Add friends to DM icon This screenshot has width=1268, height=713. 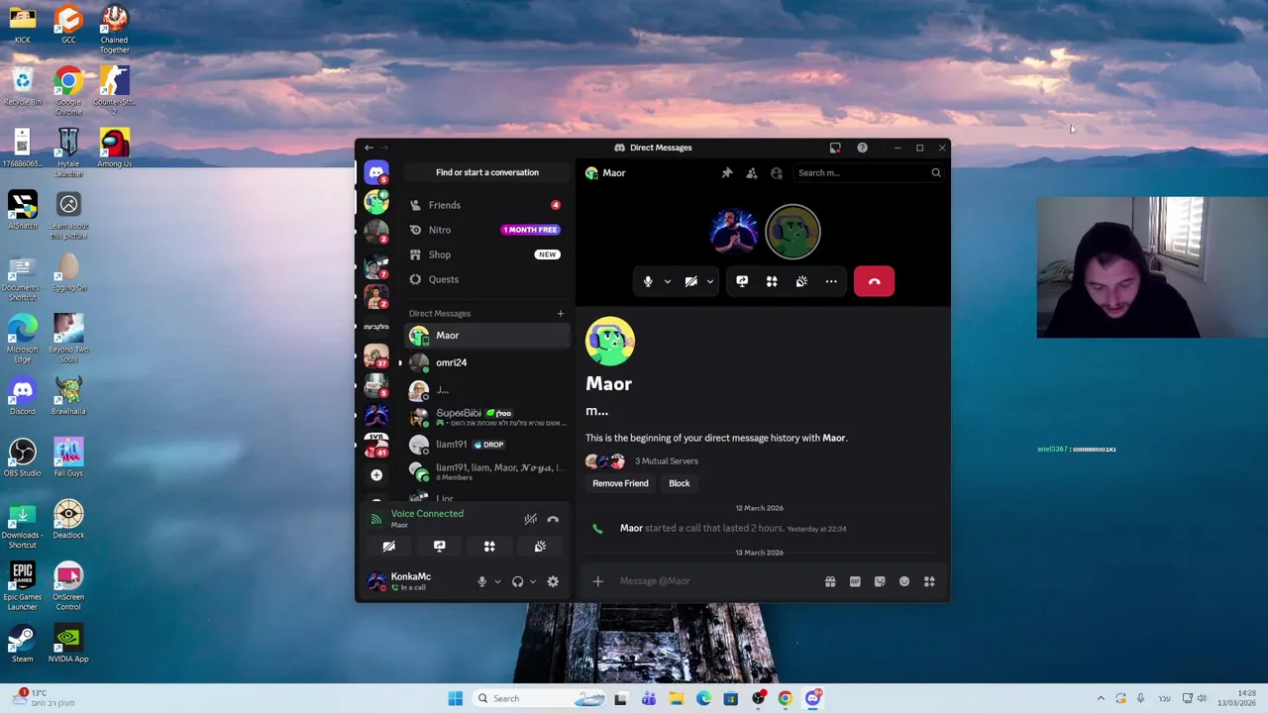point(752,173)
